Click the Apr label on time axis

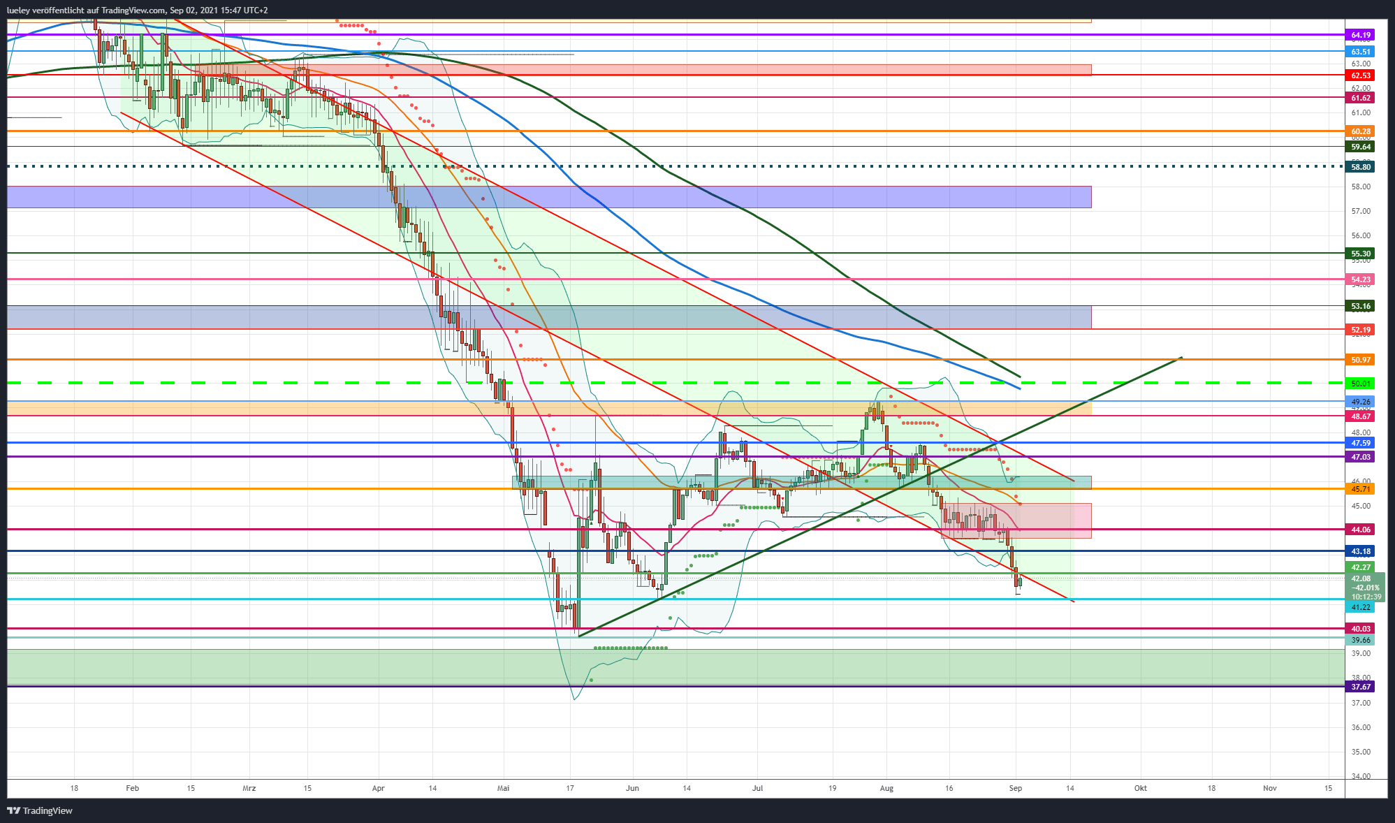click(379, 788)
